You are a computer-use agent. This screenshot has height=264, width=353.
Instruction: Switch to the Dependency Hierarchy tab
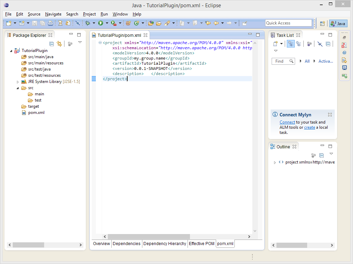pos(164,244)
